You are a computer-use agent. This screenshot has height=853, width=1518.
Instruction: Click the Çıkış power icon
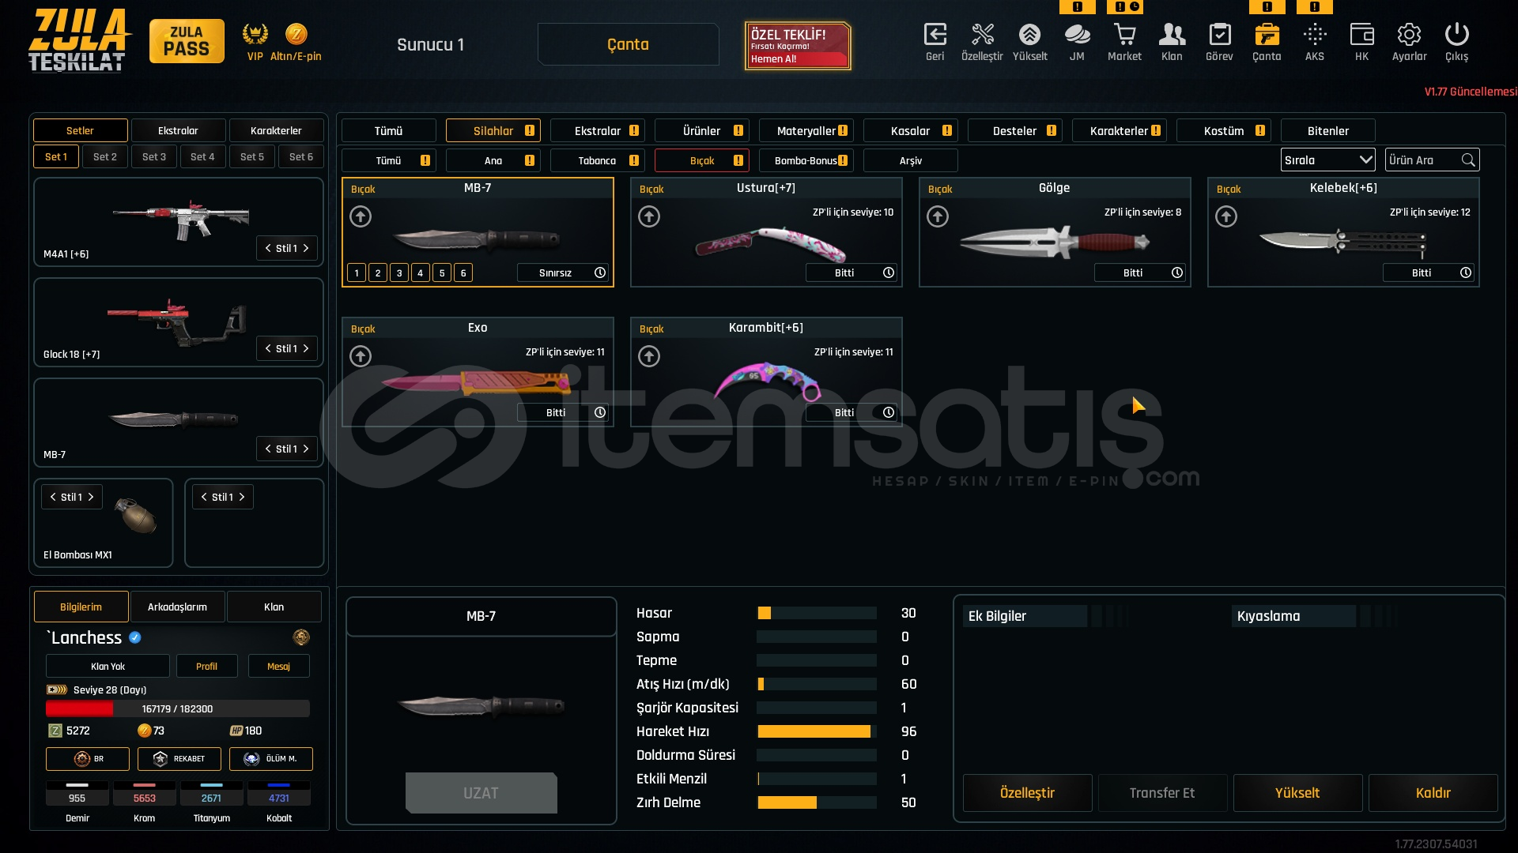click(1456, 35)
